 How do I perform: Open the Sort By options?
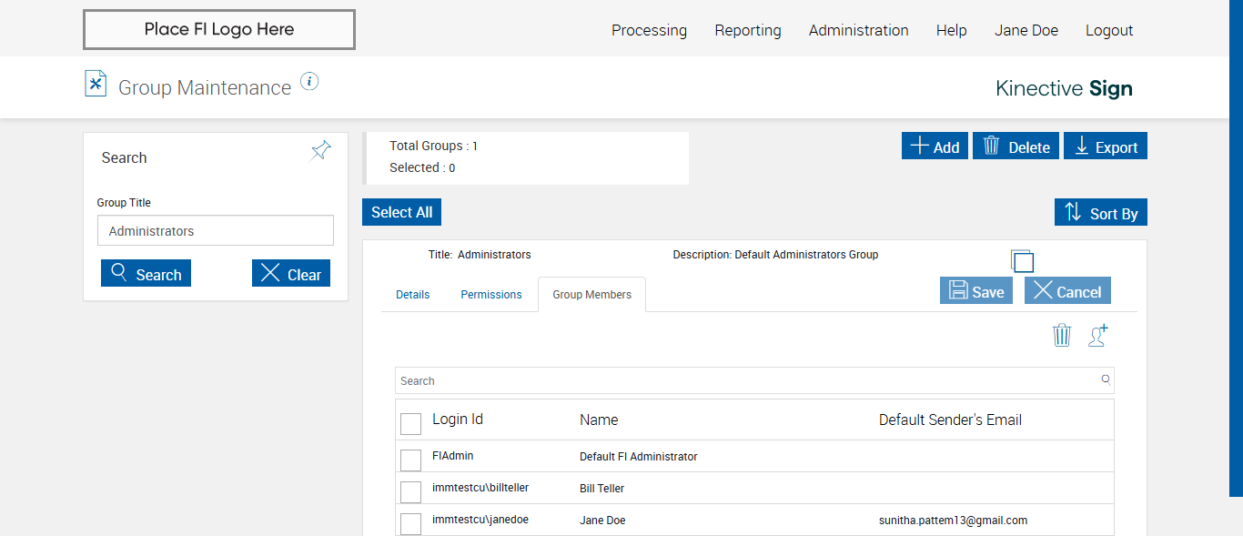click(x=1101, y=213)
